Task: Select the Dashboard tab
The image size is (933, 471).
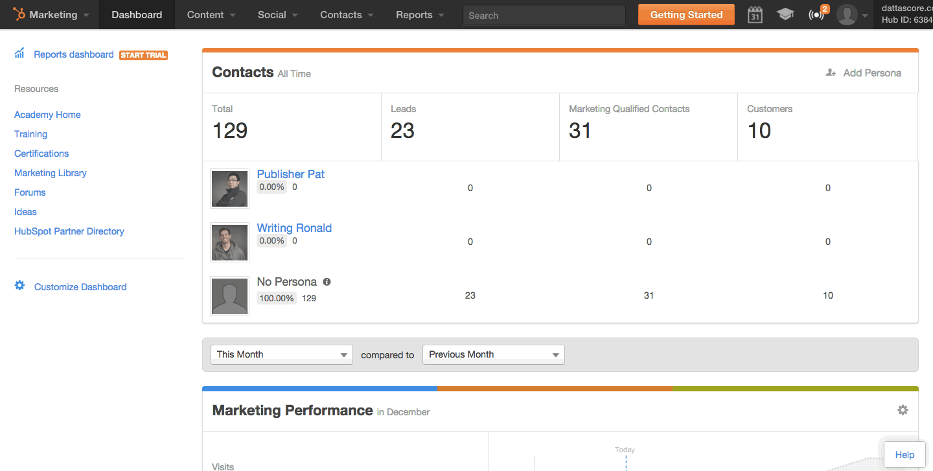Action: point(137,14)
